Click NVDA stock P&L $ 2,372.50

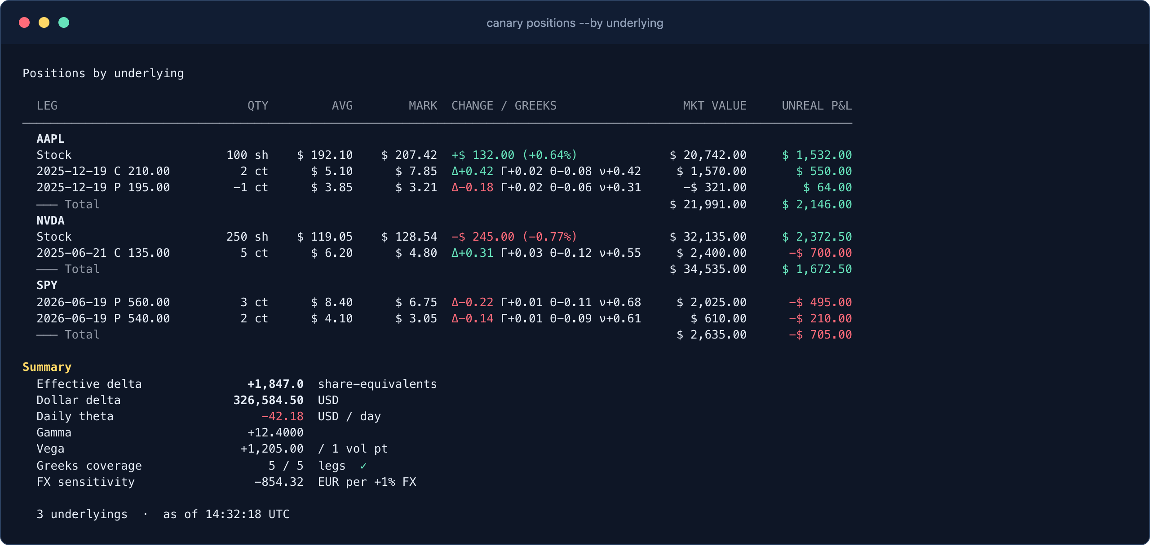click(x=817, y=237)
